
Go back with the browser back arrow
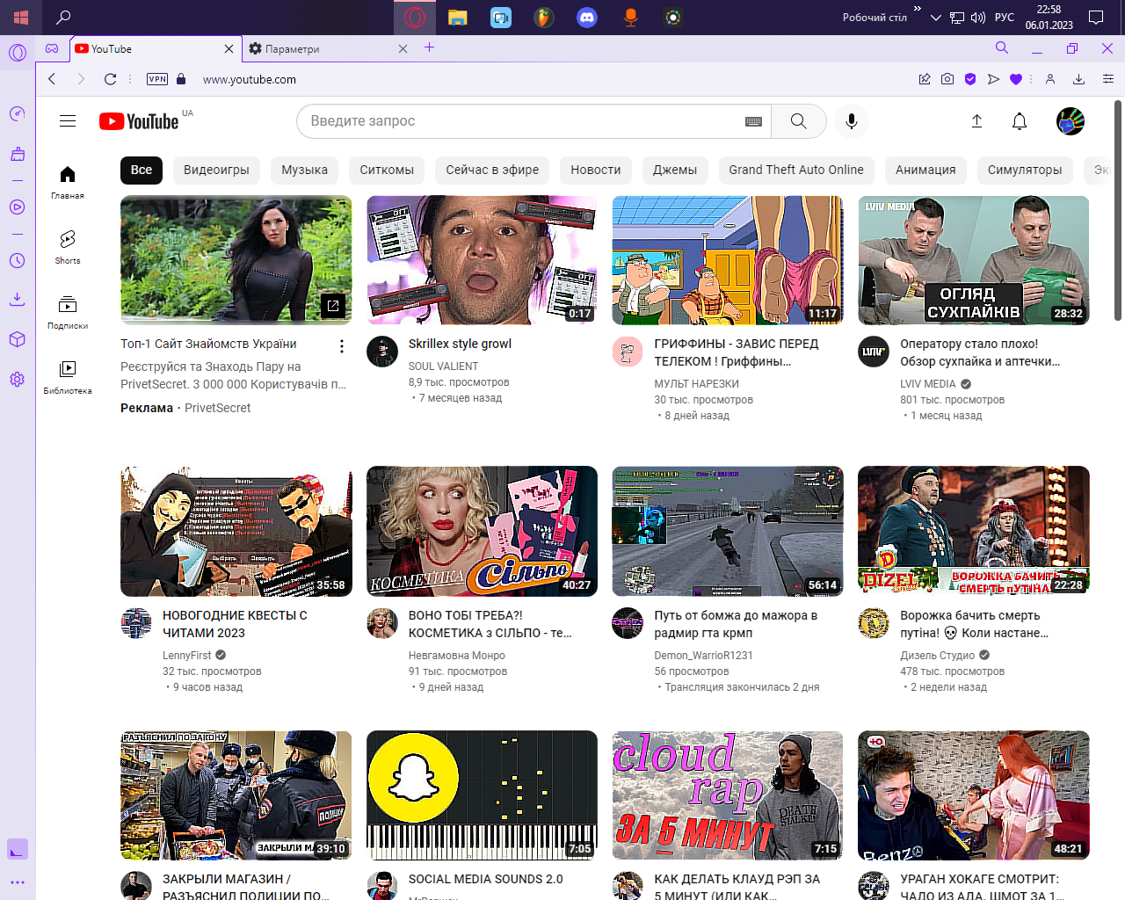[x=52, y=79]
